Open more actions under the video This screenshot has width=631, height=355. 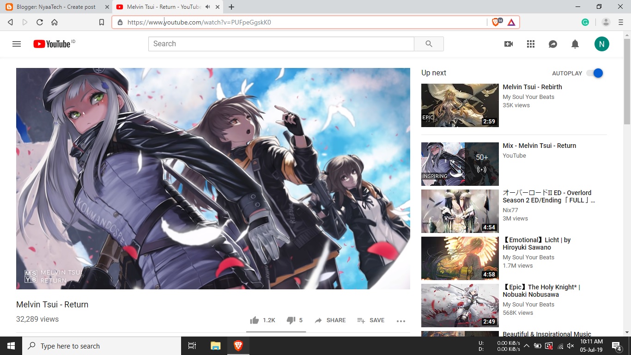(x=401, y=321)
